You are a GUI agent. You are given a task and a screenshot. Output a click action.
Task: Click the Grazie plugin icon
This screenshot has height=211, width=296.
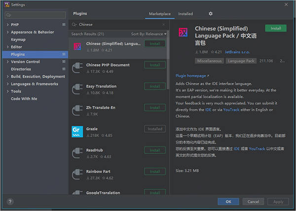(77, 132)
